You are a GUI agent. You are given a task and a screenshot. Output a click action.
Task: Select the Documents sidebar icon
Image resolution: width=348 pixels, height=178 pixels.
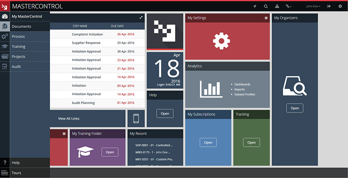point(5,26)
